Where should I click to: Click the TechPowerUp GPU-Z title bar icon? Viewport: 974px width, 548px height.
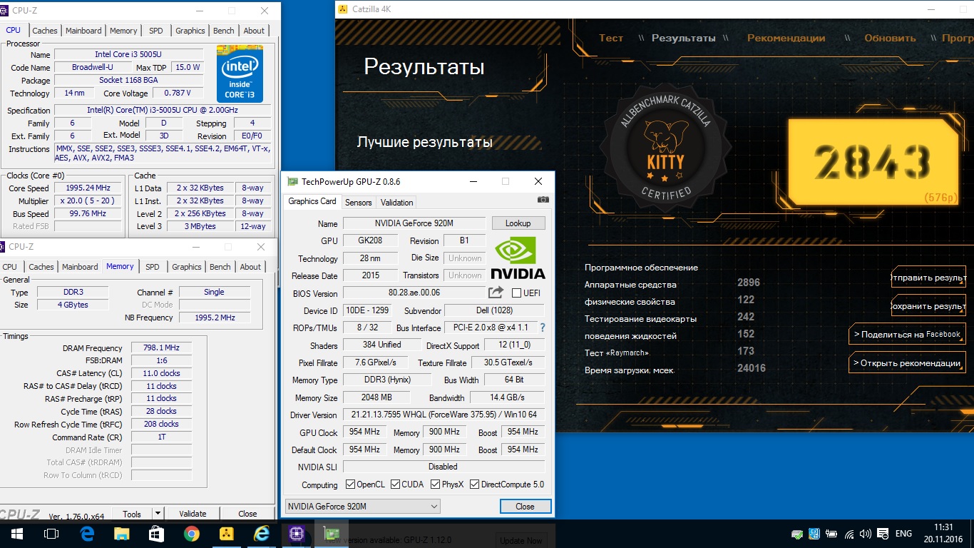click(292, 181)
